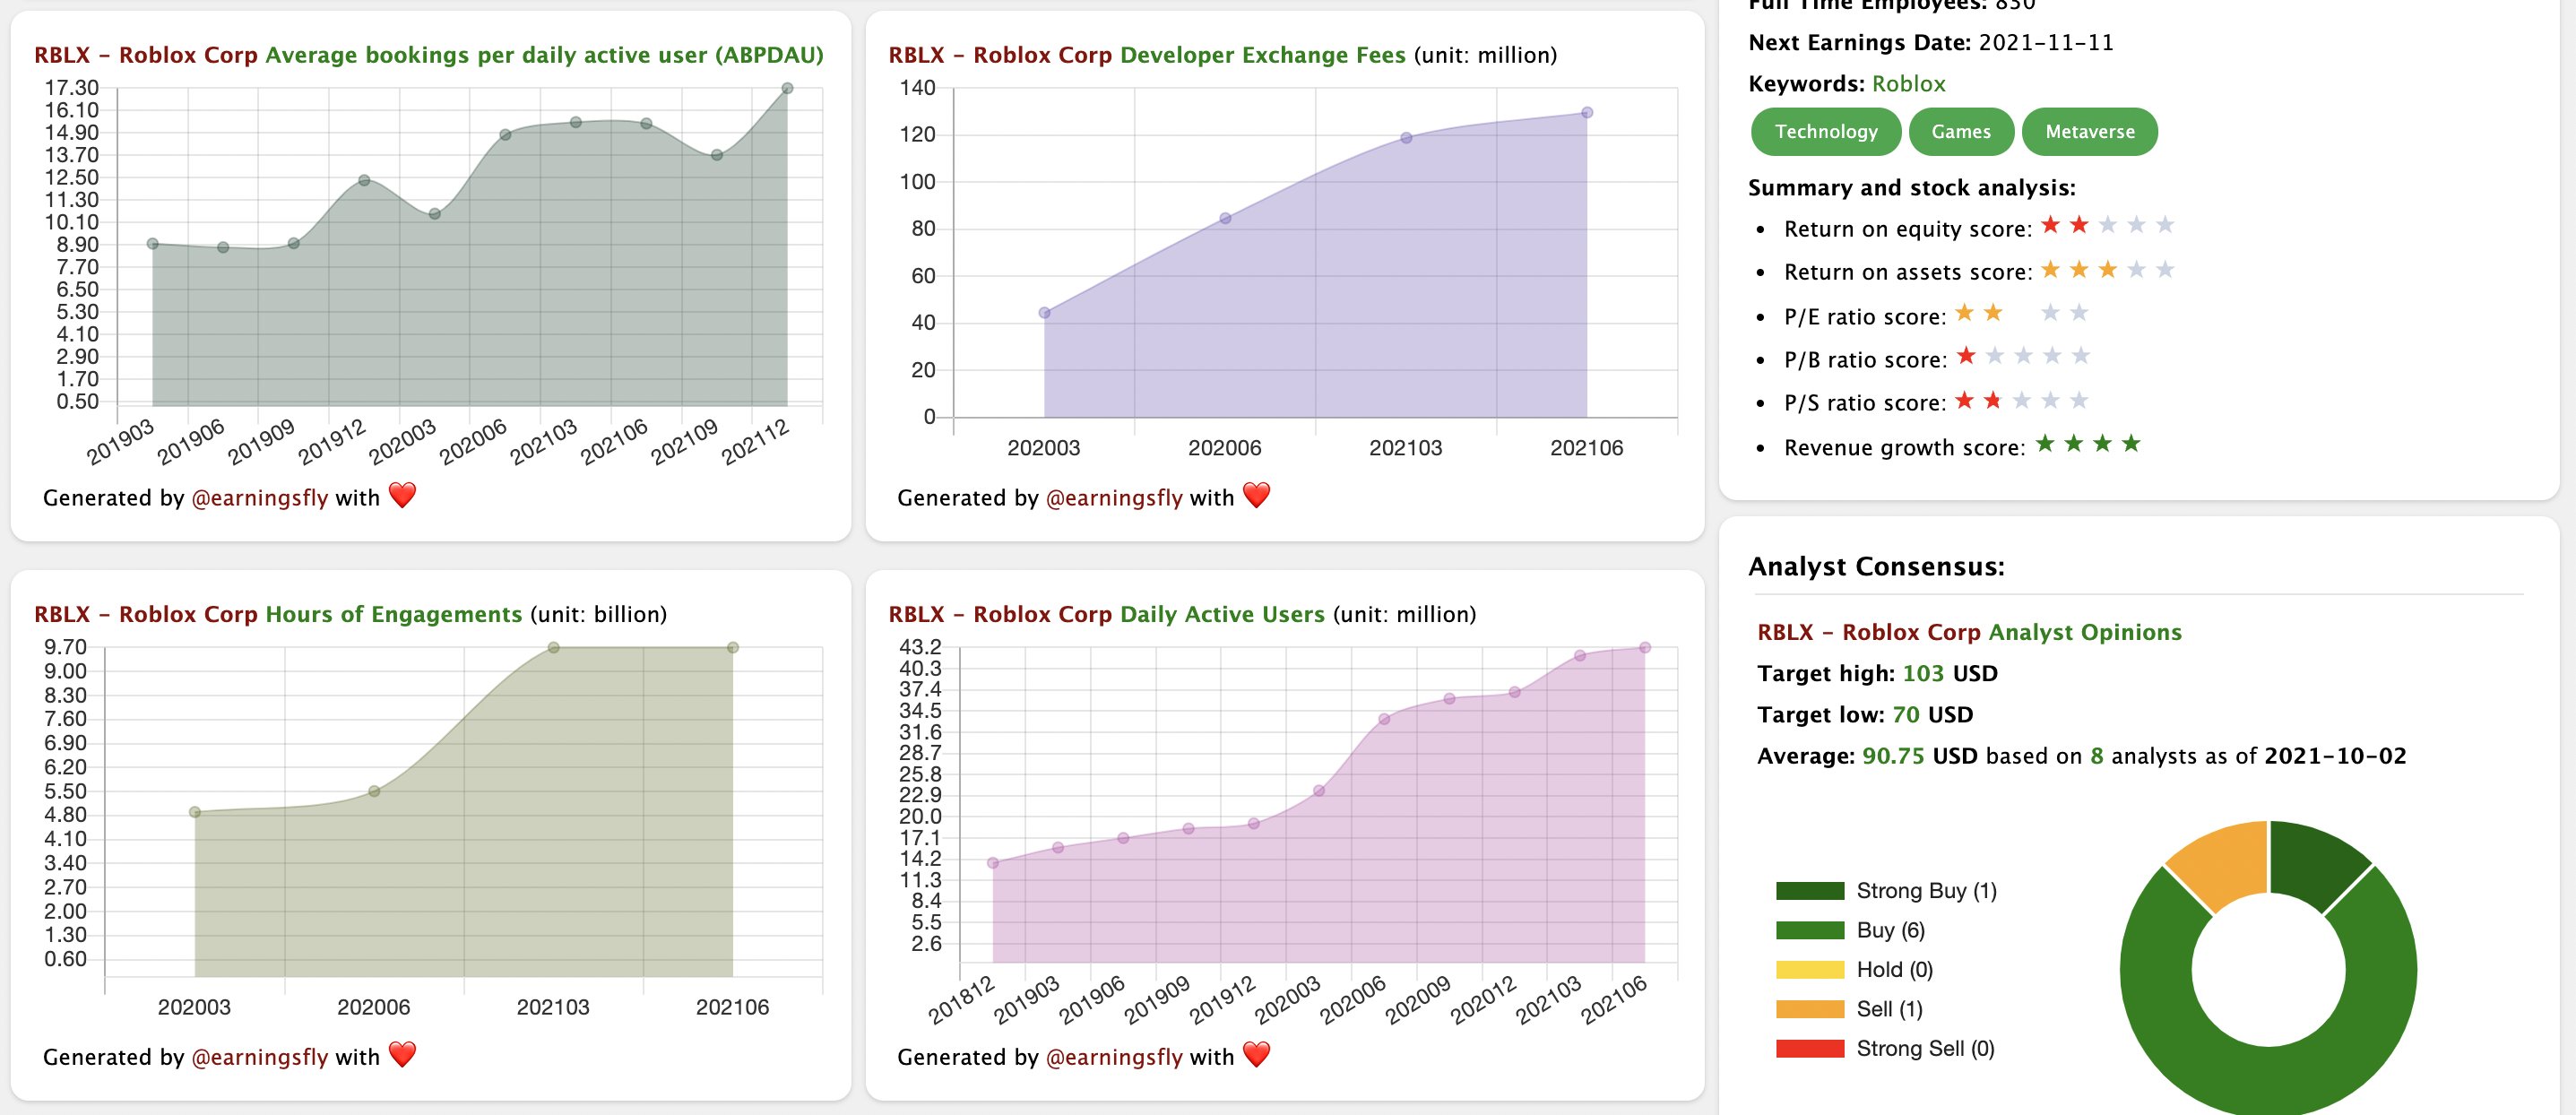The height and width of the screenshot is (1115, 2576).
Task: Click the Developer Exchange Fees chart title
Action: click(1223, 55)
